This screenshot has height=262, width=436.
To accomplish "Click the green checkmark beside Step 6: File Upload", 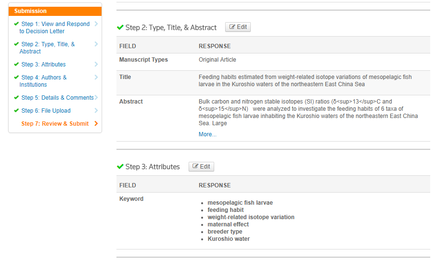I will pos(16,110).
